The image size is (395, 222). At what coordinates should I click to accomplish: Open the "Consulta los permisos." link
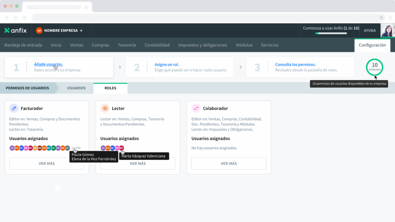click(295, 64)
